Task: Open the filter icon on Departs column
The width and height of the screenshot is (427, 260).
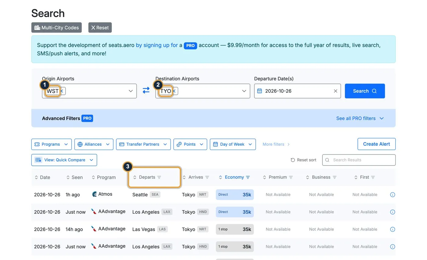Action: point(159,177)
